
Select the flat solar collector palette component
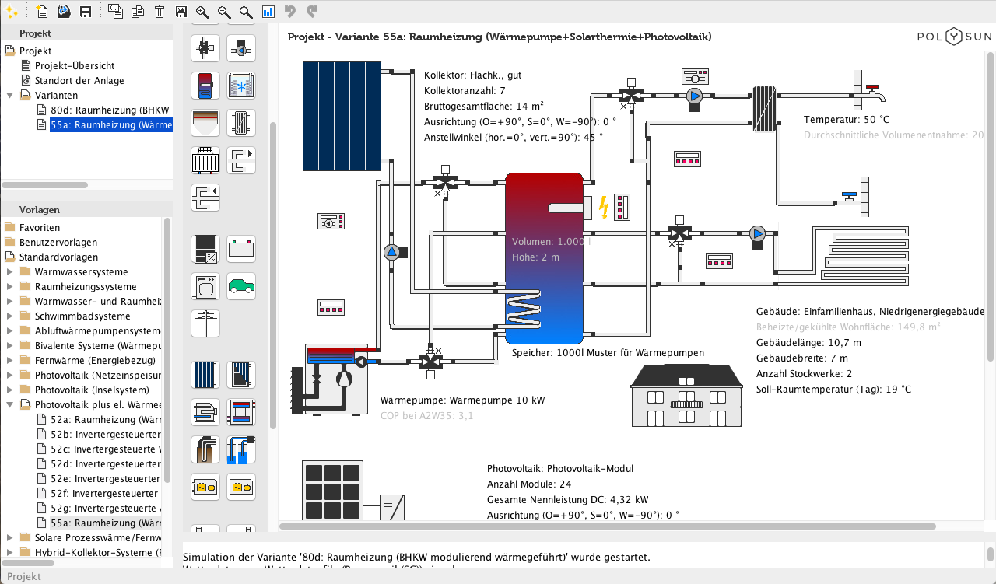[x=205, y=373]
